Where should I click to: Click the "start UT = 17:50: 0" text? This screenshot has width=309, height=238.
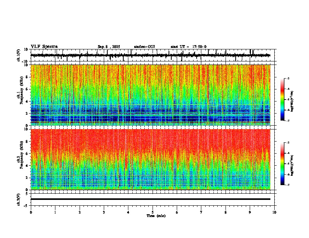(188, 47)
